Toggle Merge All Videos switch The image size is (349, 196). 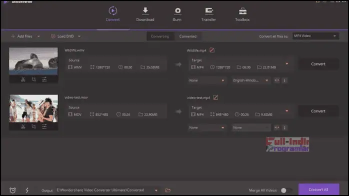pyautogui.click(x=286, y=190)
